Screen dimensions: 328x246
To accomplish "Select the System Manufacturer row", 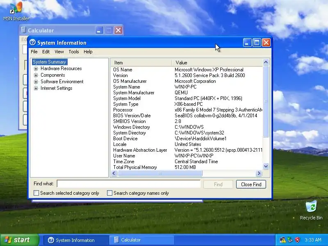I will tap(187, 93).
